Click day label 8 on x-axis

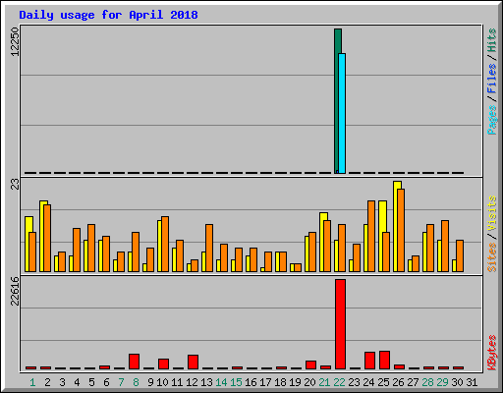tap(136, 382)
